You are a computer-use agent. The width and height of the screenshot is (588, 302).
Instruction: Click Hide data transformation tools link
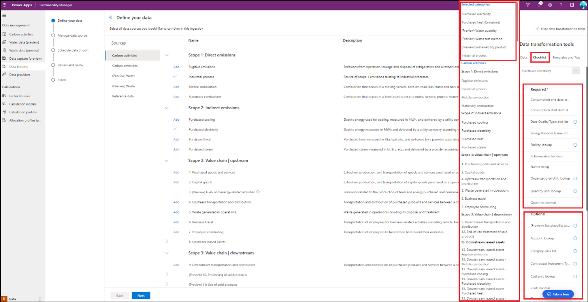560,29
